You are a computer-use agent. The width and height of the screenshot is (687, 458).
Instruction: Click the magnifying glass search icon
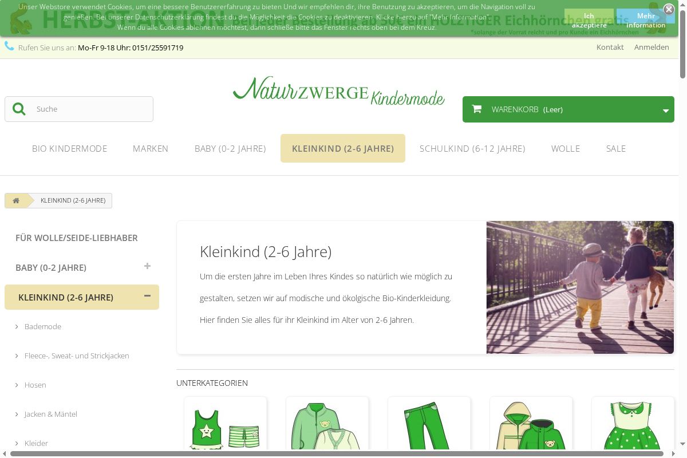pos(19,109)
